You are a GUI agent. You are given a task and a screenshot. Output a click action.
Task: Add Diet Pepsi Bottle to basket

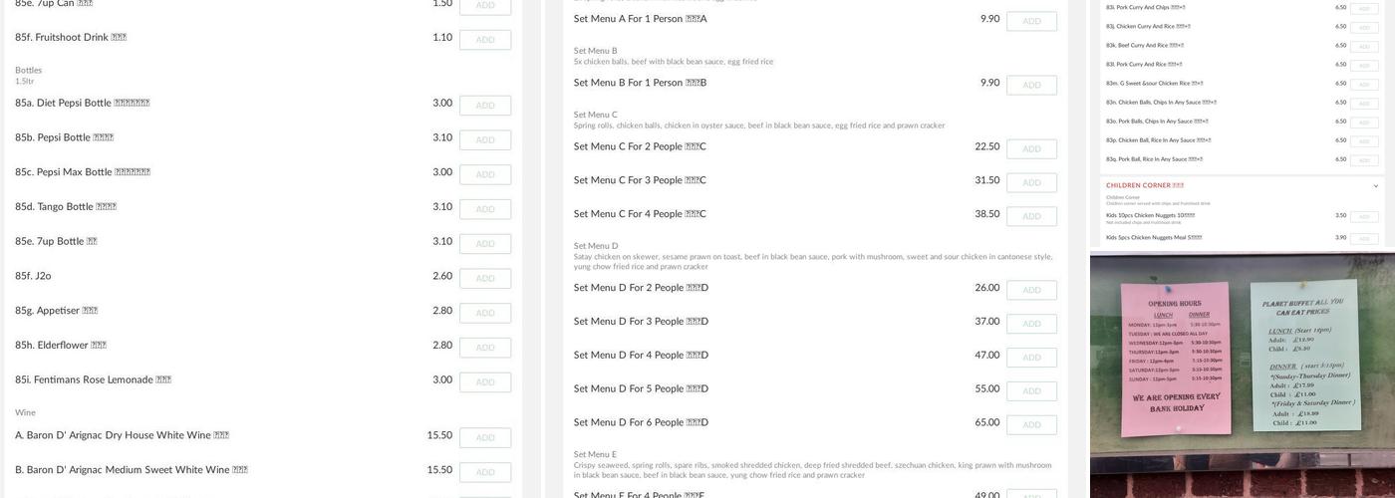pyautogui.click(x=485, y=106)
